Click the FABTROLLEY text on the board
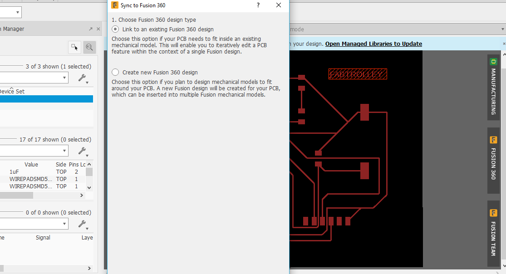Image resolution: width=506 pixels, height=274 pixels. 358,74
